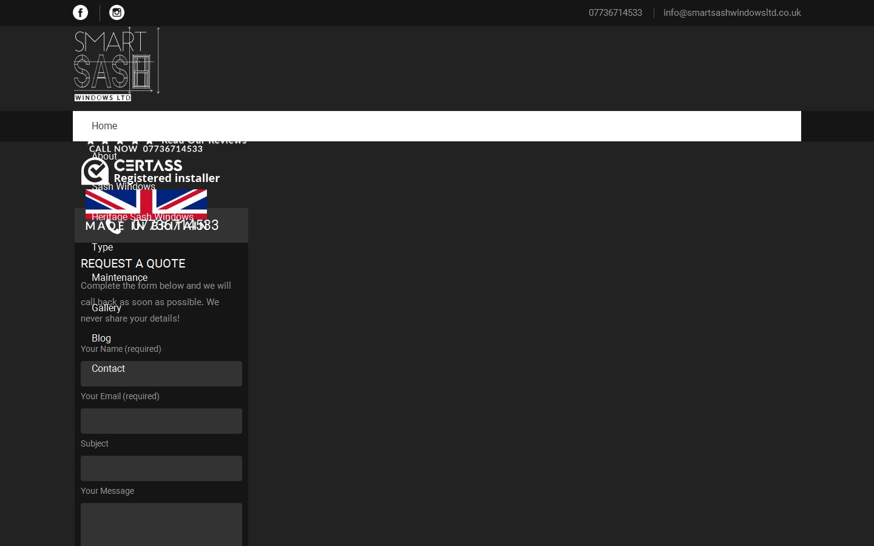Open the Heritage Sash Windows menu item
Image resolution: width=874 pixels, height=546 pixels.
(142, 217)
